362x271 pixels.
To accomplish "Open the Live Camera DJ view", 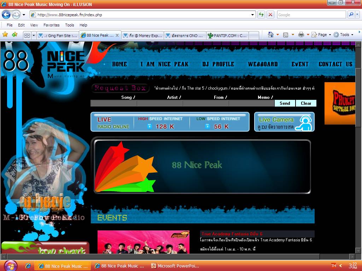I will tap(285, 122).
